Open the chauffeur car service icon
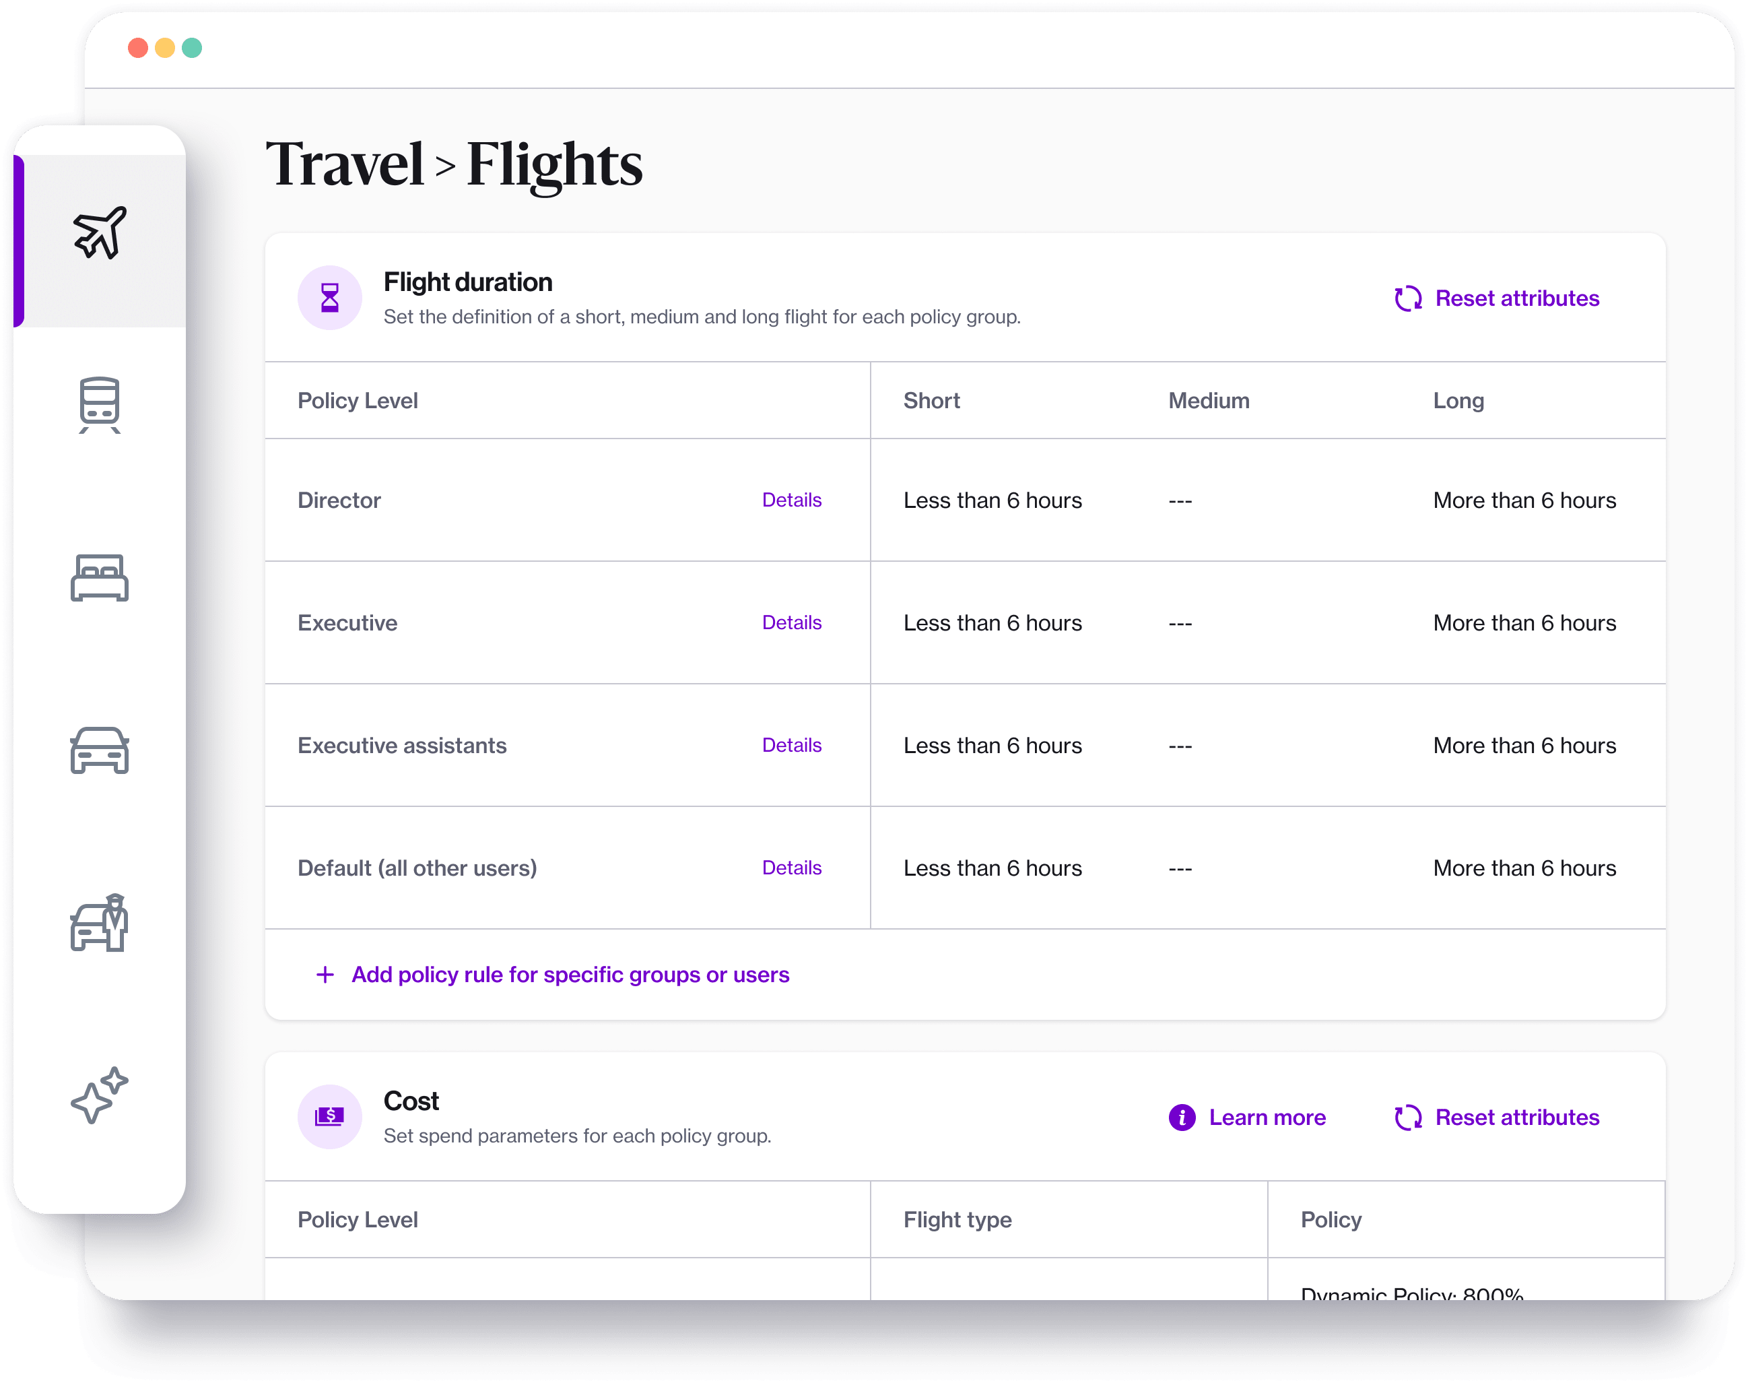This screenshot has height=1389, width=1748. [x=100, y=923]
